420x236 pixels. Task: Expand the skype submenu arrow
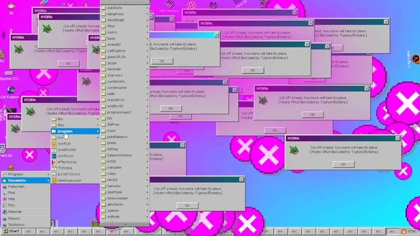click(x=148, y=64)
